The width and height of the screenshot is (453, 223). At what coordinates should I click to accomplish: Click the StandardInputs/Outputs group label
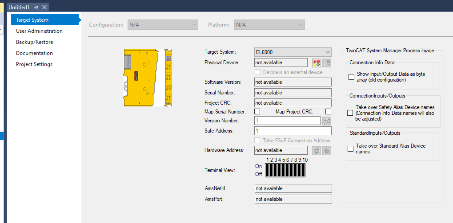click(375, 133)
